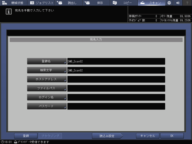The image size is (192, 144).
Task: Click the empty ホストアドレス input field
Action: click(116, 79)
